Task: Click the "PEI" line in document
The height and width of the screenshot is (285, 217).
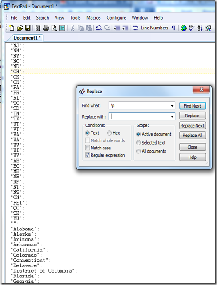Action: click(x=19, y=202)
